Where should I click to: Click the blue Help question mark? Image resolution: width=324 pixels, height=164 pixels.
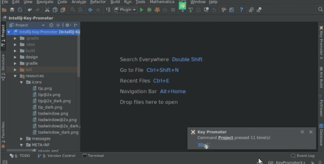pos(241,10)
